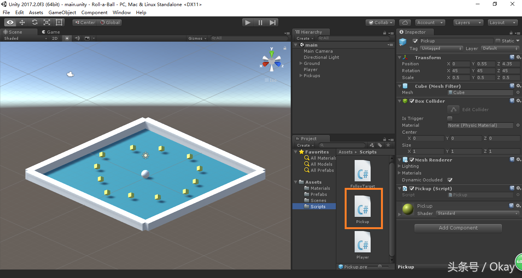
Task: Open the Layers dropdown
Action: (x=468, y=23)
